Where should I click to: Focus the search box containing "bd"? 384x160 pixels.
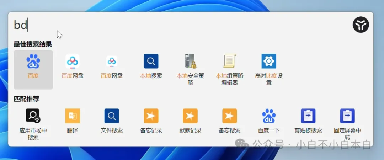[180, 25]
